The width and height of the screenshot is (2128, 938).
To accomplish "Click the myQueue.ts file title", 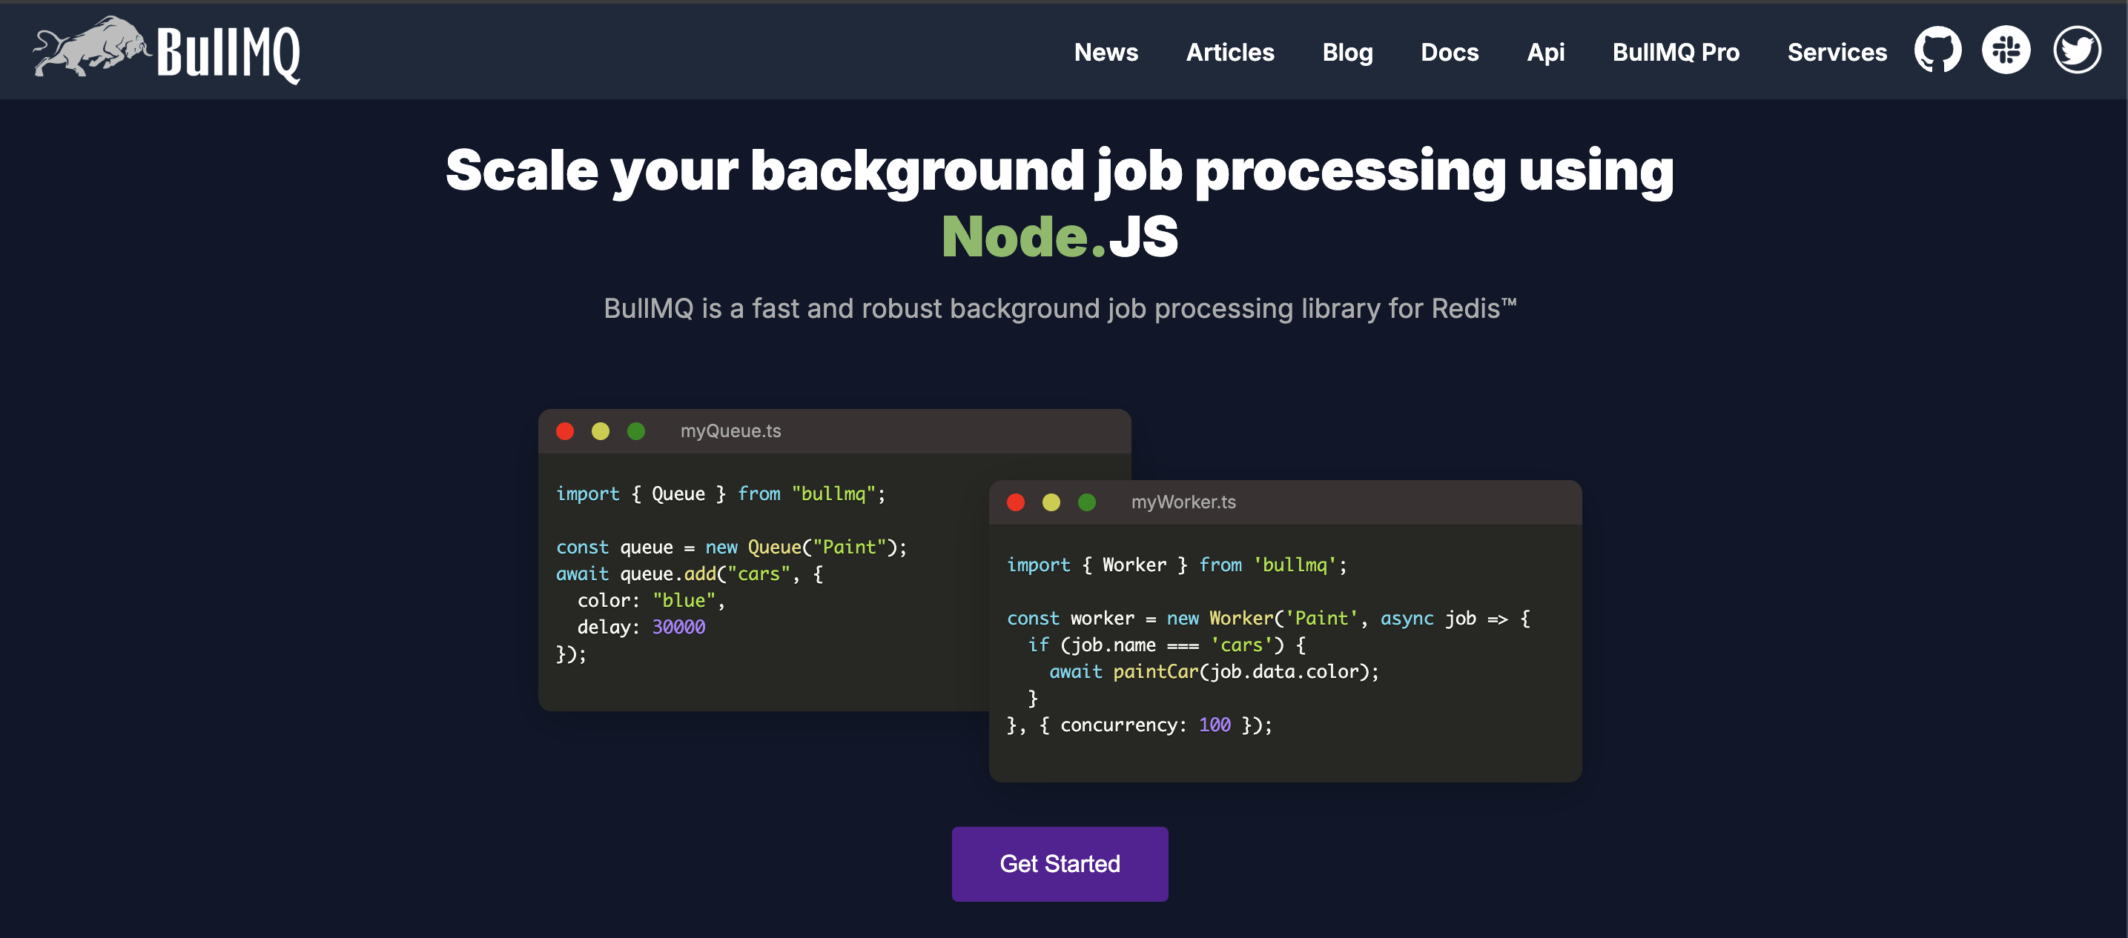I will coord(730,431).
